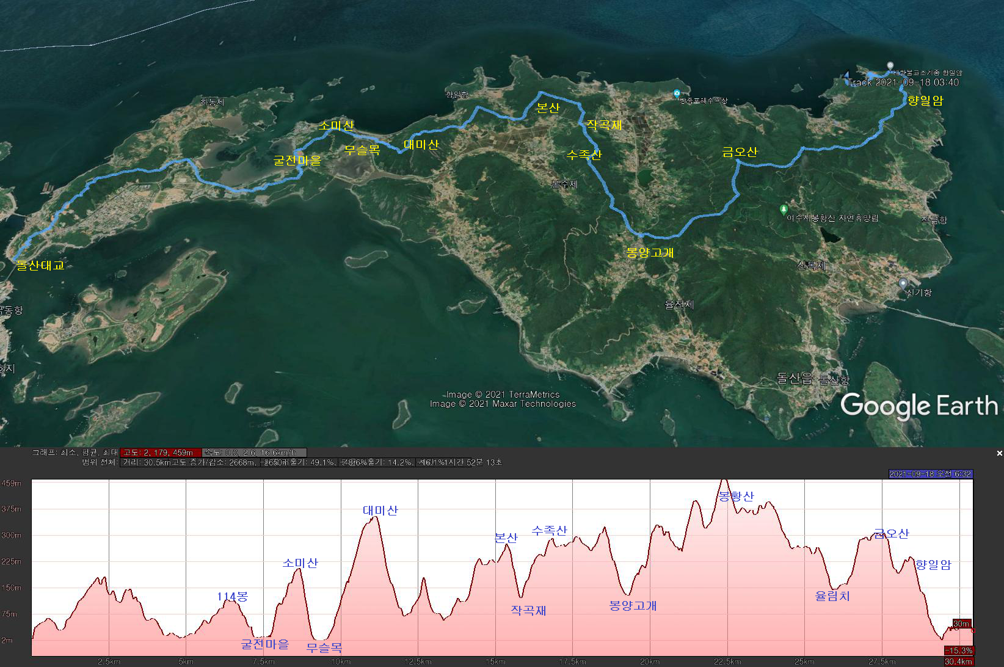This screenshot has width=1004, height=667.
Task: Click the yellow 수죽산 label on the map
Action: click(584, 155)
